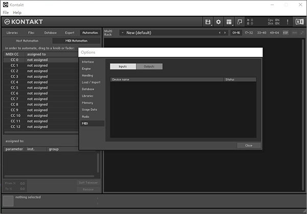307x214 pixels.
Task: Show rack page 33-48
Action: click(x=261, y=33)
